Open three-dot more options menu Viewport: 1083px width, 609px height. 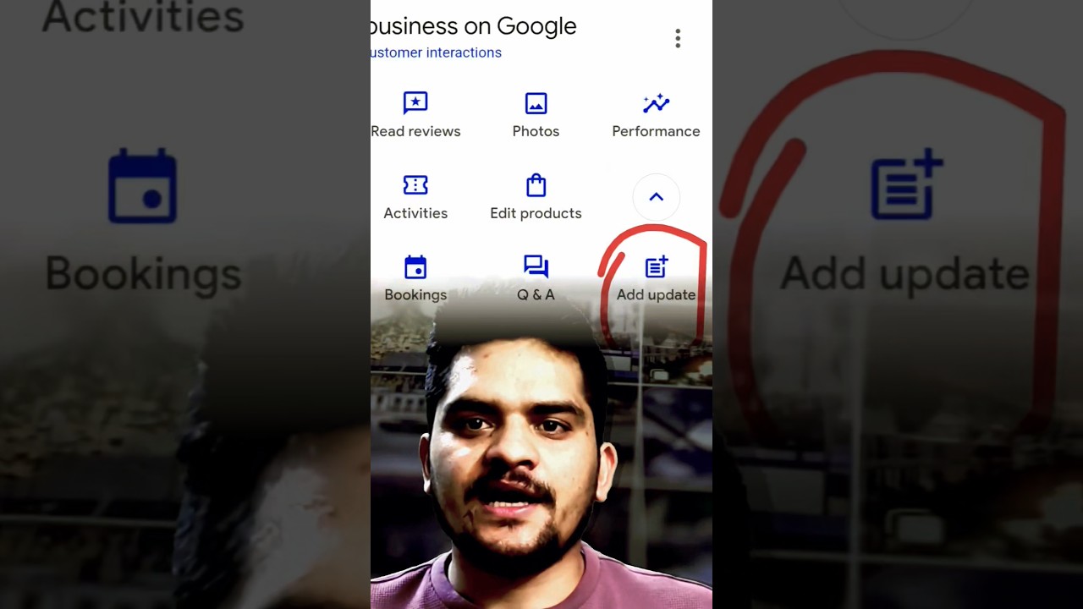click(678, 38)
